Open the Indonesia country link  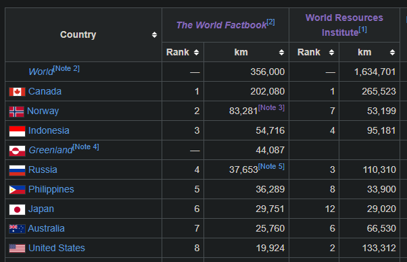coord(49,130)
